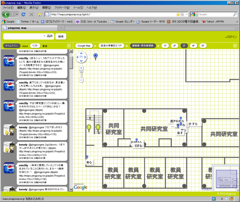Bookmark this page with the star icon
240x202 pixels.
pyautogui.click(x=178, y=14)
